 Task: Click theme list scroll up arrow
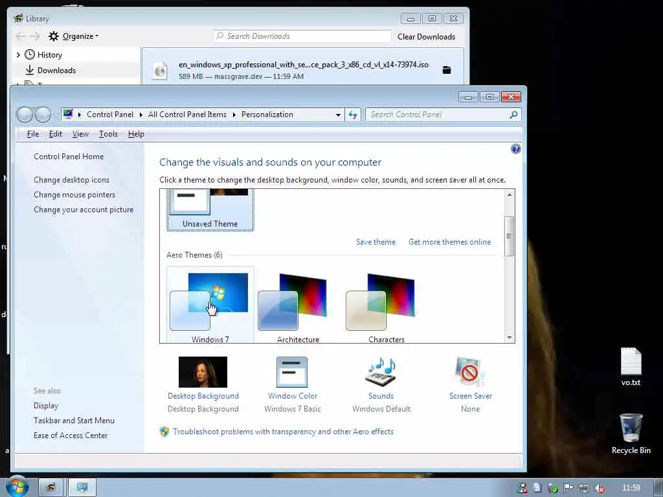point(510,195)
